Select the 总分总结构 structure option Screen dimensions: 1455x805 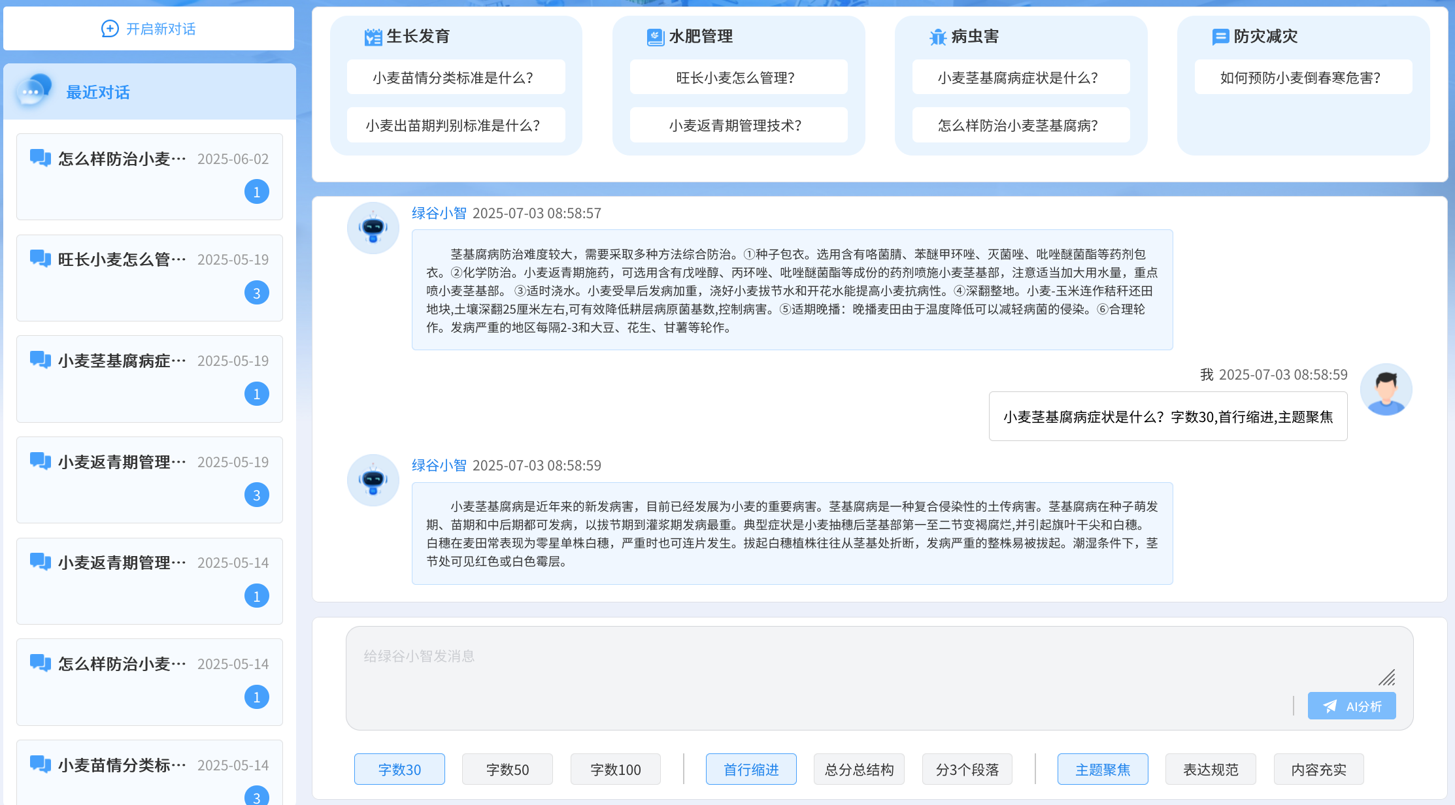pyautogui.click(x=859, y=769)
